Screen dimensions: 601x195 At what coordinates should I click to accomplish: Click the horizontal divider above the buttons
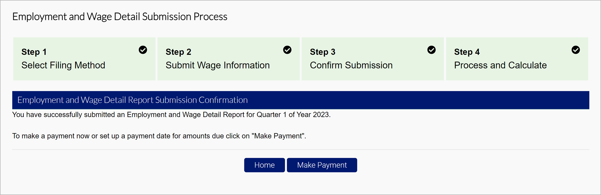coord(300,149)
